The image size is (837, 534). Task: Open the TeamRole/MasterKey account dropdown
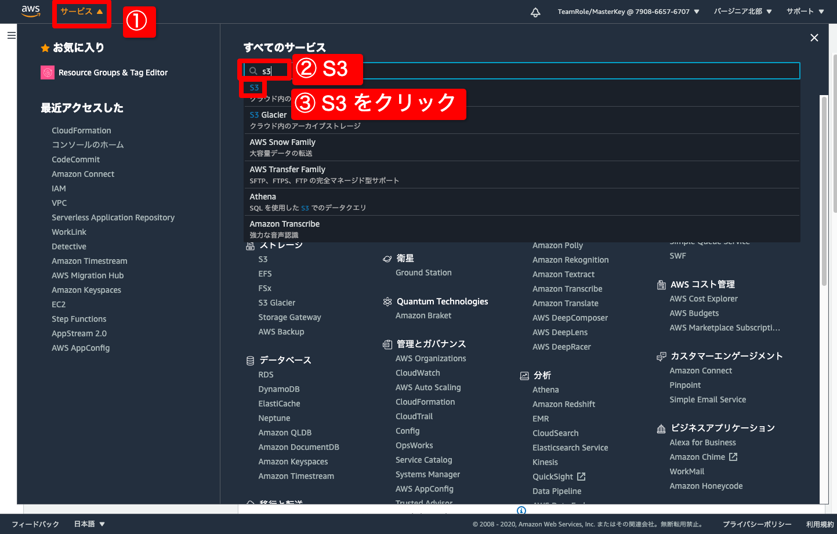tap(629, 12)
